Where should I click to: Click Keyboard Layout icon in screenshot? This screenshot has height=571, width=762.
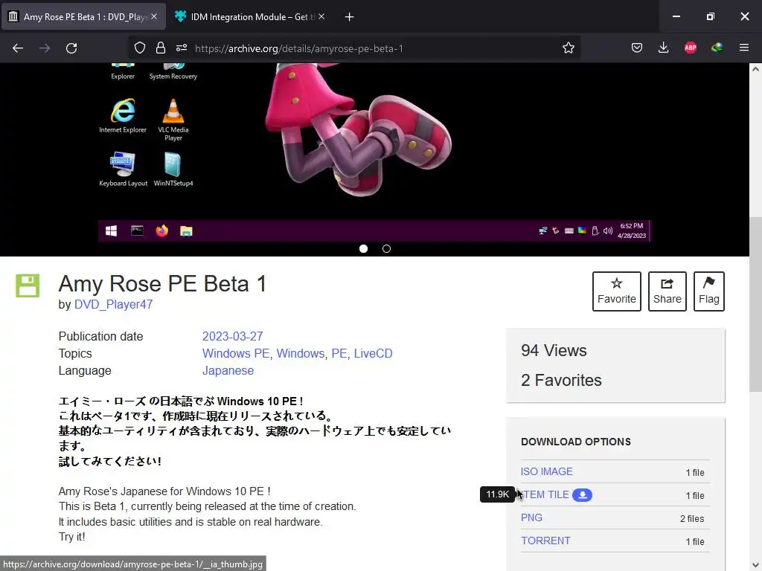click(123, 169)
